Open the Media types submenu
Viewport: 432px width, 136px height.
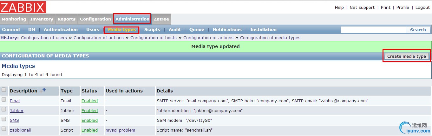(122, 30)
